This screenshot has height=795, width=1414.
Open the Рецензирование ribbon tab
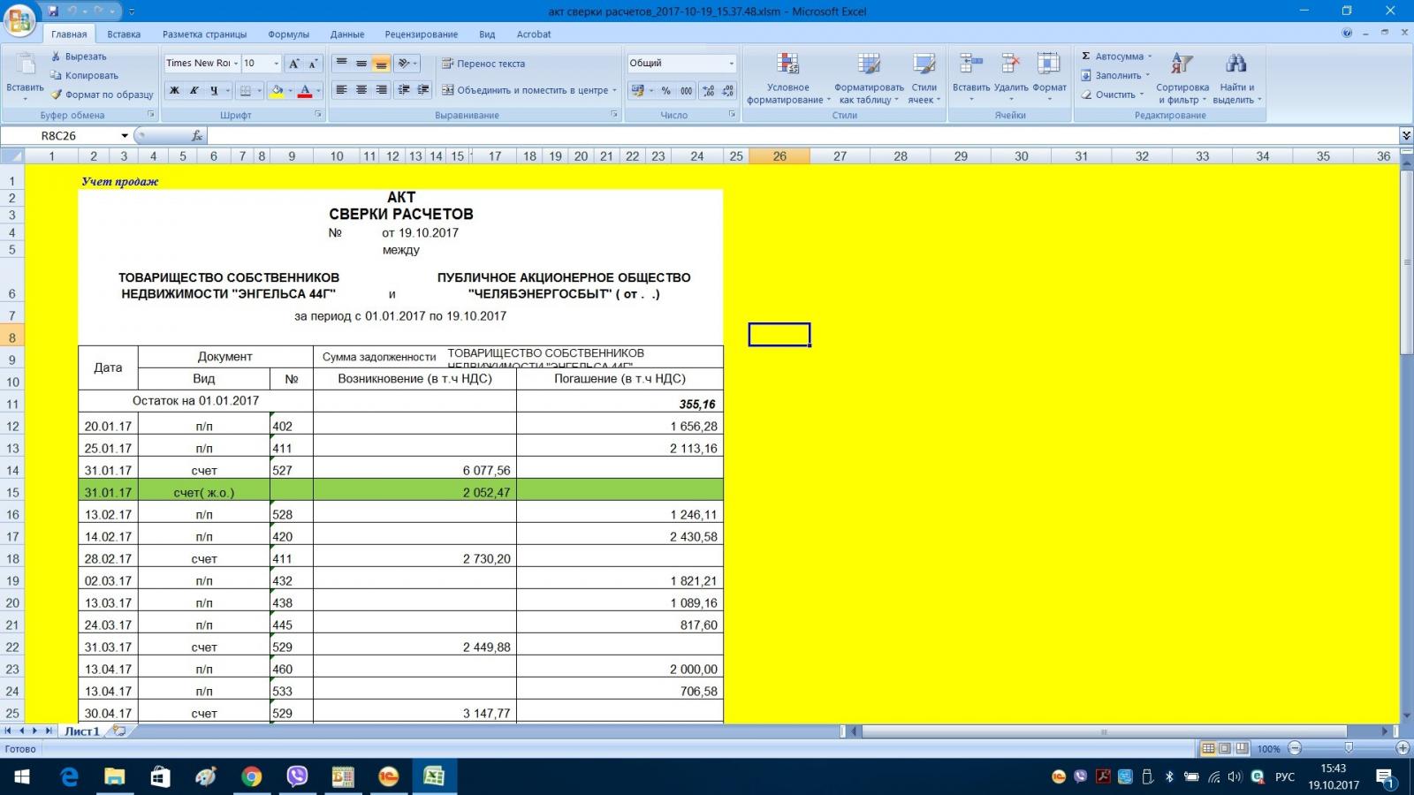tap(421, 34)
